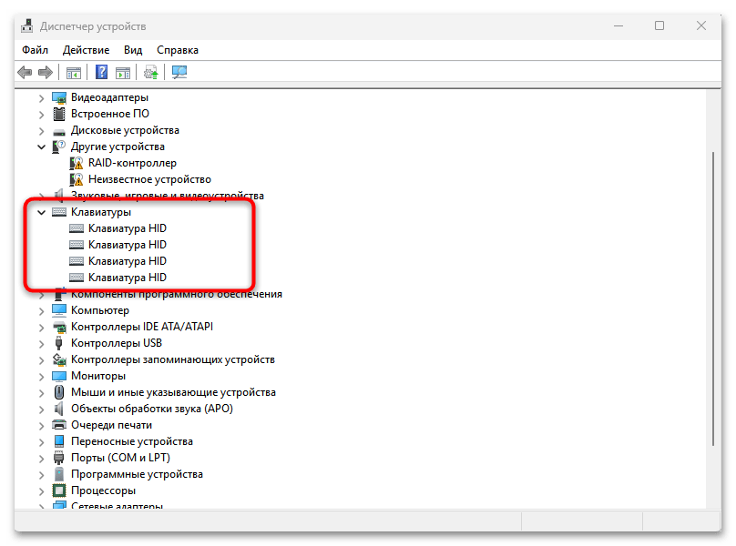Open the Файл menu
Screen dimensions: 736x546
click(36, 50)
